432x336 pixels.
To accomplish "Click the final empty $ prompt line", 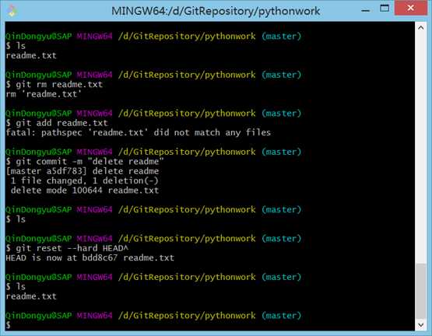I will 9,325.
